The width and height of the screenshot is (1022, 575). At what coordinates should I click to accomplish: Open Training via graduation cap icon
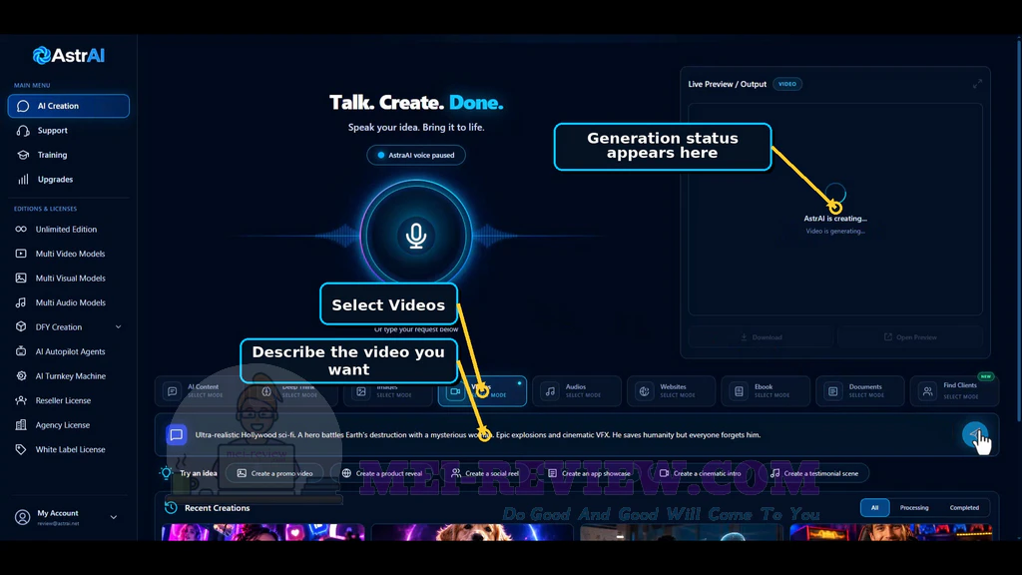23,155
